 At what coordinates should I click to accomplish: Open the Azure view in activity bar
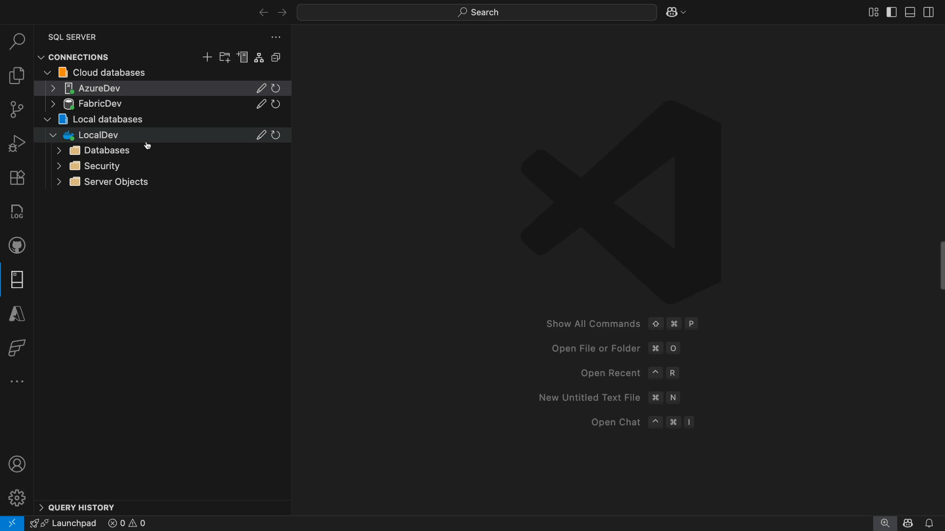click(x=17, y=314)
